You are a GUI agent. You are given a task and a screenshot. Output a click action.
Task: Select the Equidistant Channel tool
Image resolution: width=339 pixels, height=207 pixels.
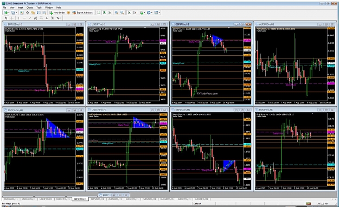(x=35, y=18)
